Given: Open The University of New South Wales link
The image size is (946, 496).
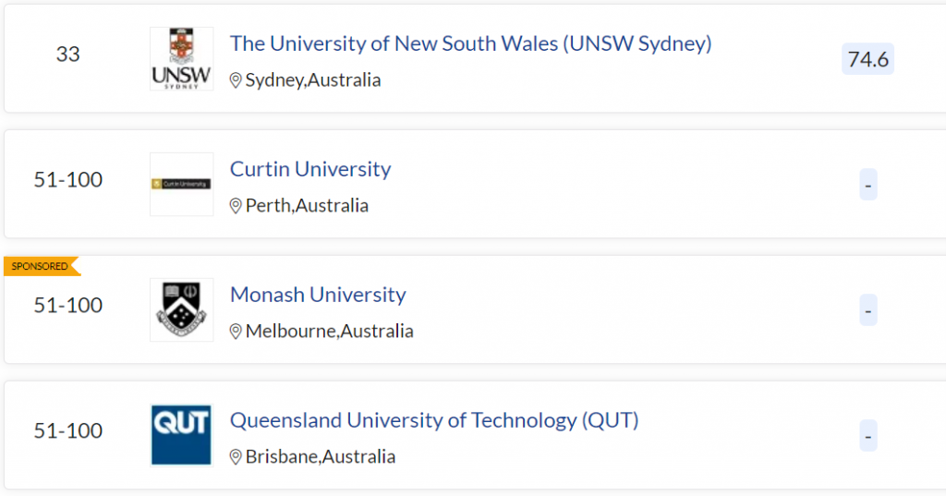Looking at the screenshot, I should [x=470, y=43].
